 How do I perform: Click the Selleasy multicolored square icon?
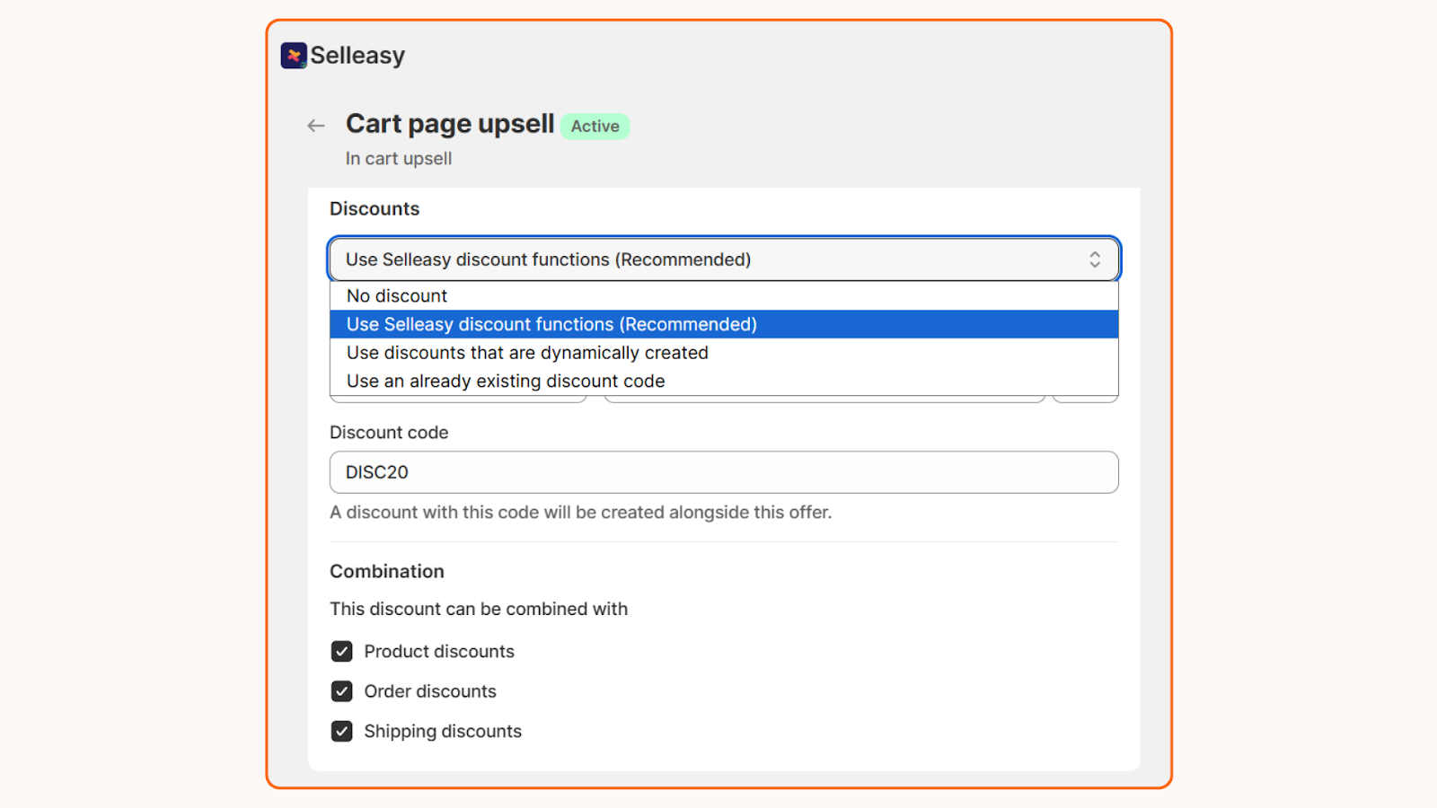(293, 55)
